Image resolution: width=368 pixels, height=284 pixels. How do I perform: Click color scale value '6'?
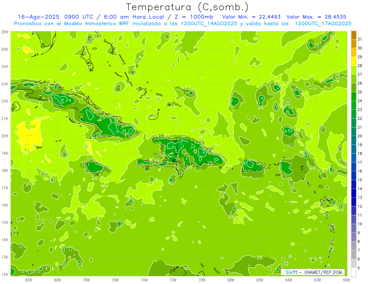(x=359, y=259)
